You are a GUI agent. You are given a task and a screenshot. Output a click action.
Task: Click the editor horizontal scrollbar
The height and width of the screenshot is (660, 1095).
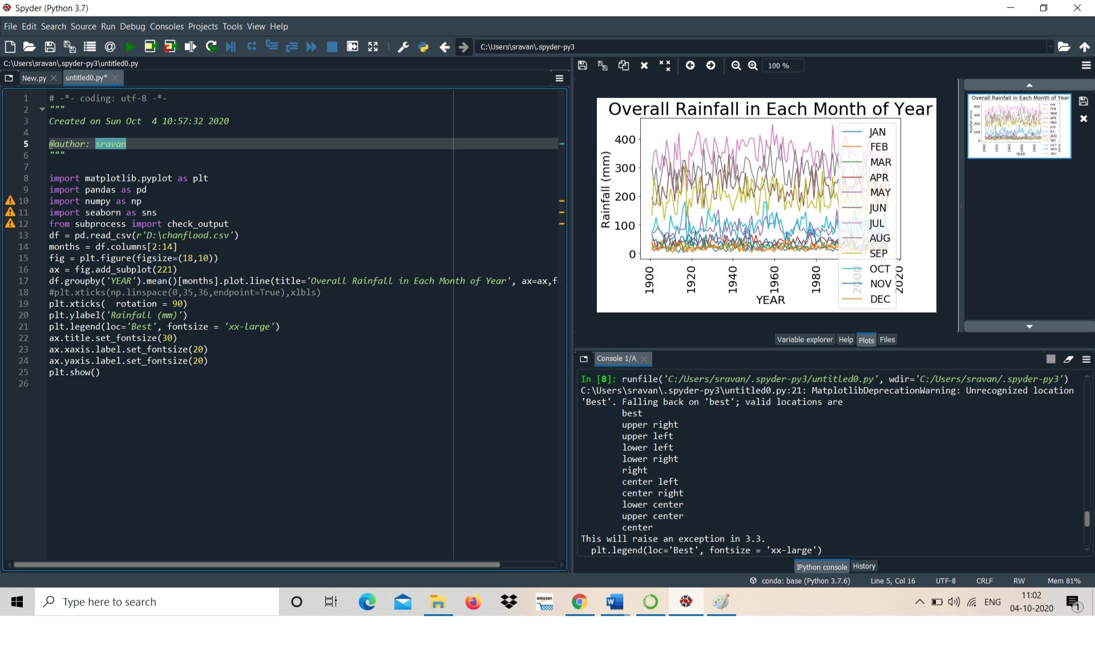tap(257, 564)
